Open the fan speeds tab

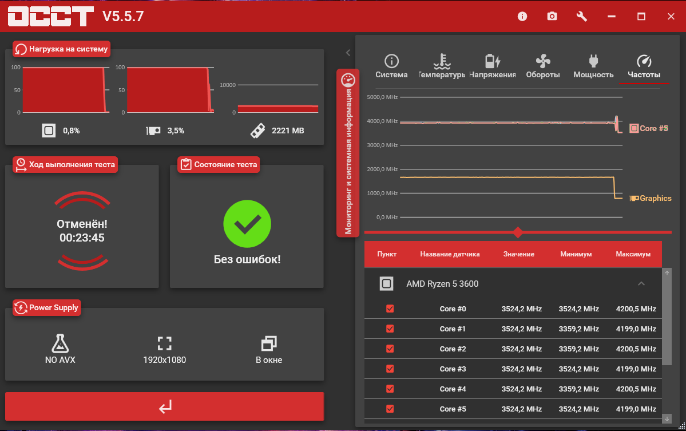(543, 66)
